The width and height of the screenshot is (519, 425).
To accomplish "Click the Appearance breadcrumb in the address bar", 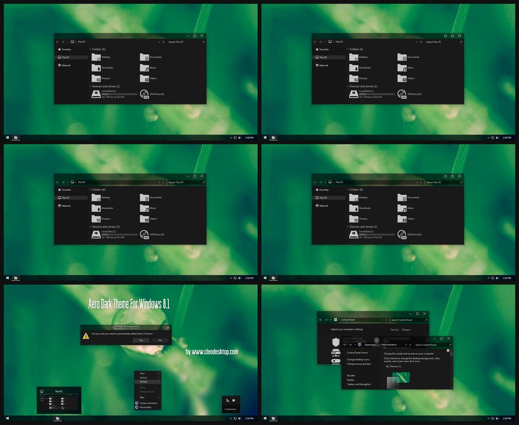I will (371, 345).
